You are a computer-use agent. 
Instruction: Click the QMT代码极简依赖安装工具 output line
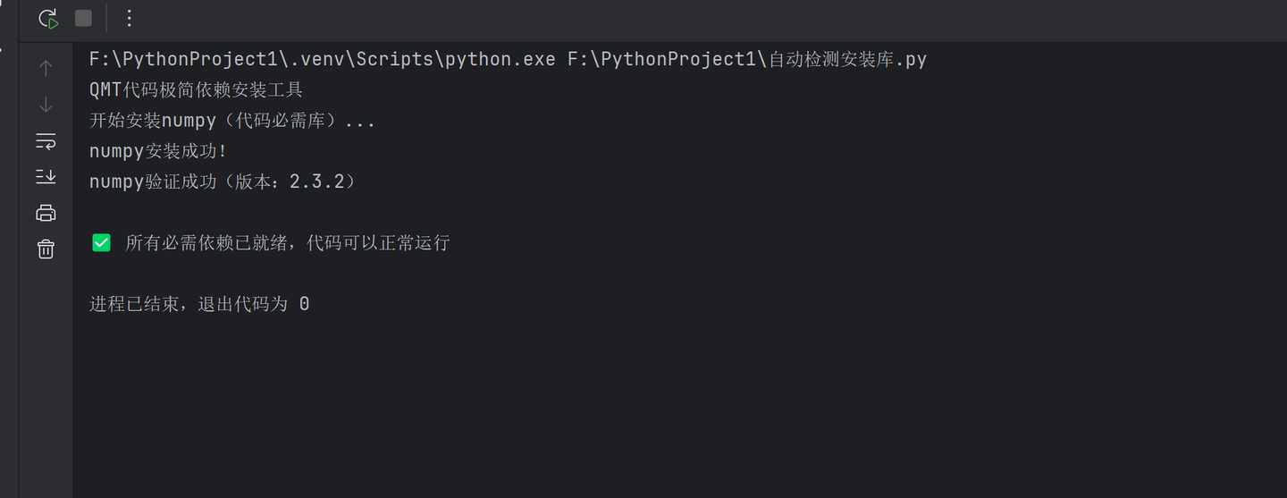click(x=197, y=90)
